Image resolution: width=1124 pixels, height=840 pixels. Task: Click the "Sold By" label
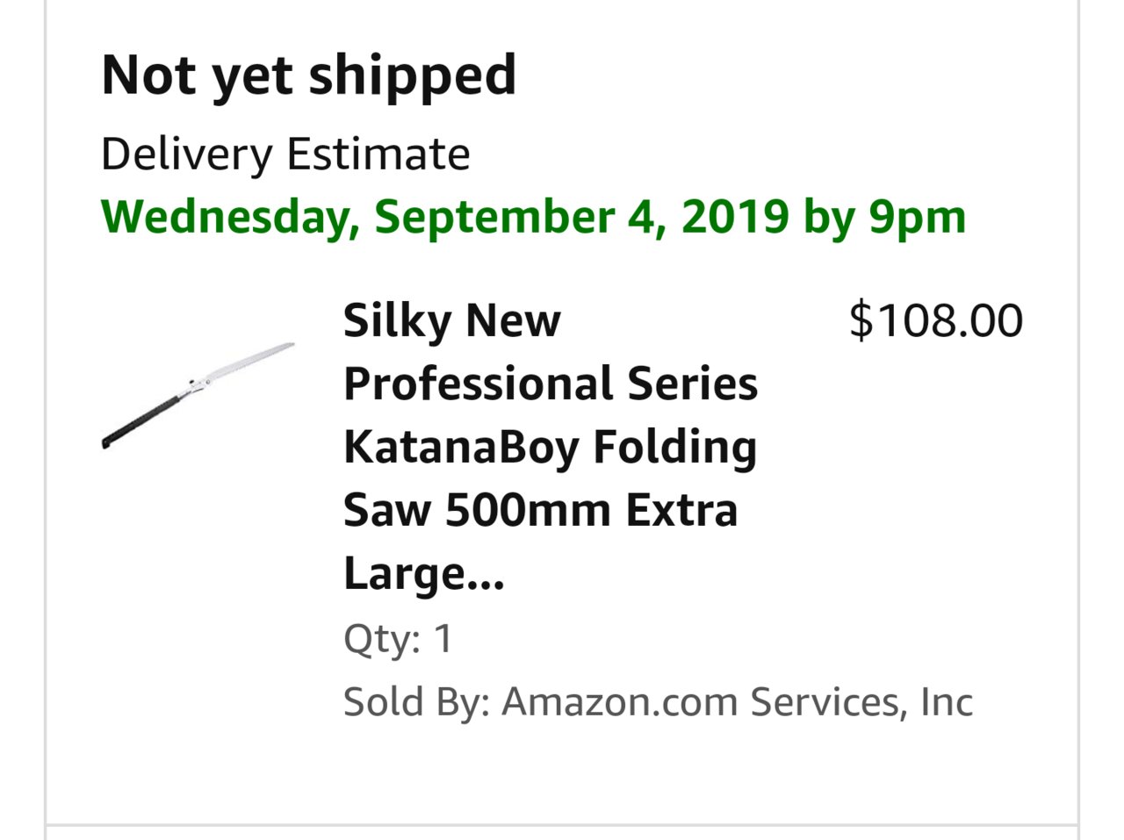[x=416, y=702]
